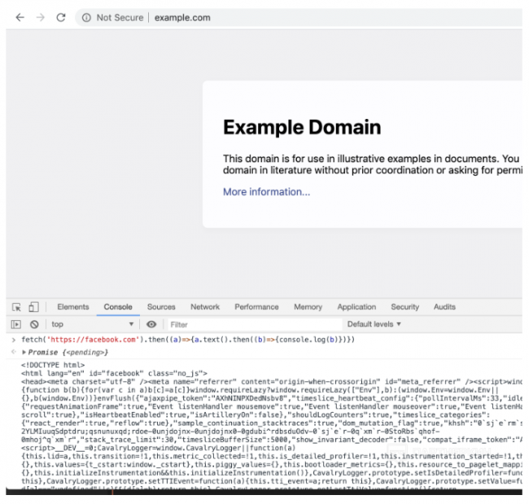Click the browser back arrow
This screenshot has height=504, width=529.
point(20,17)
